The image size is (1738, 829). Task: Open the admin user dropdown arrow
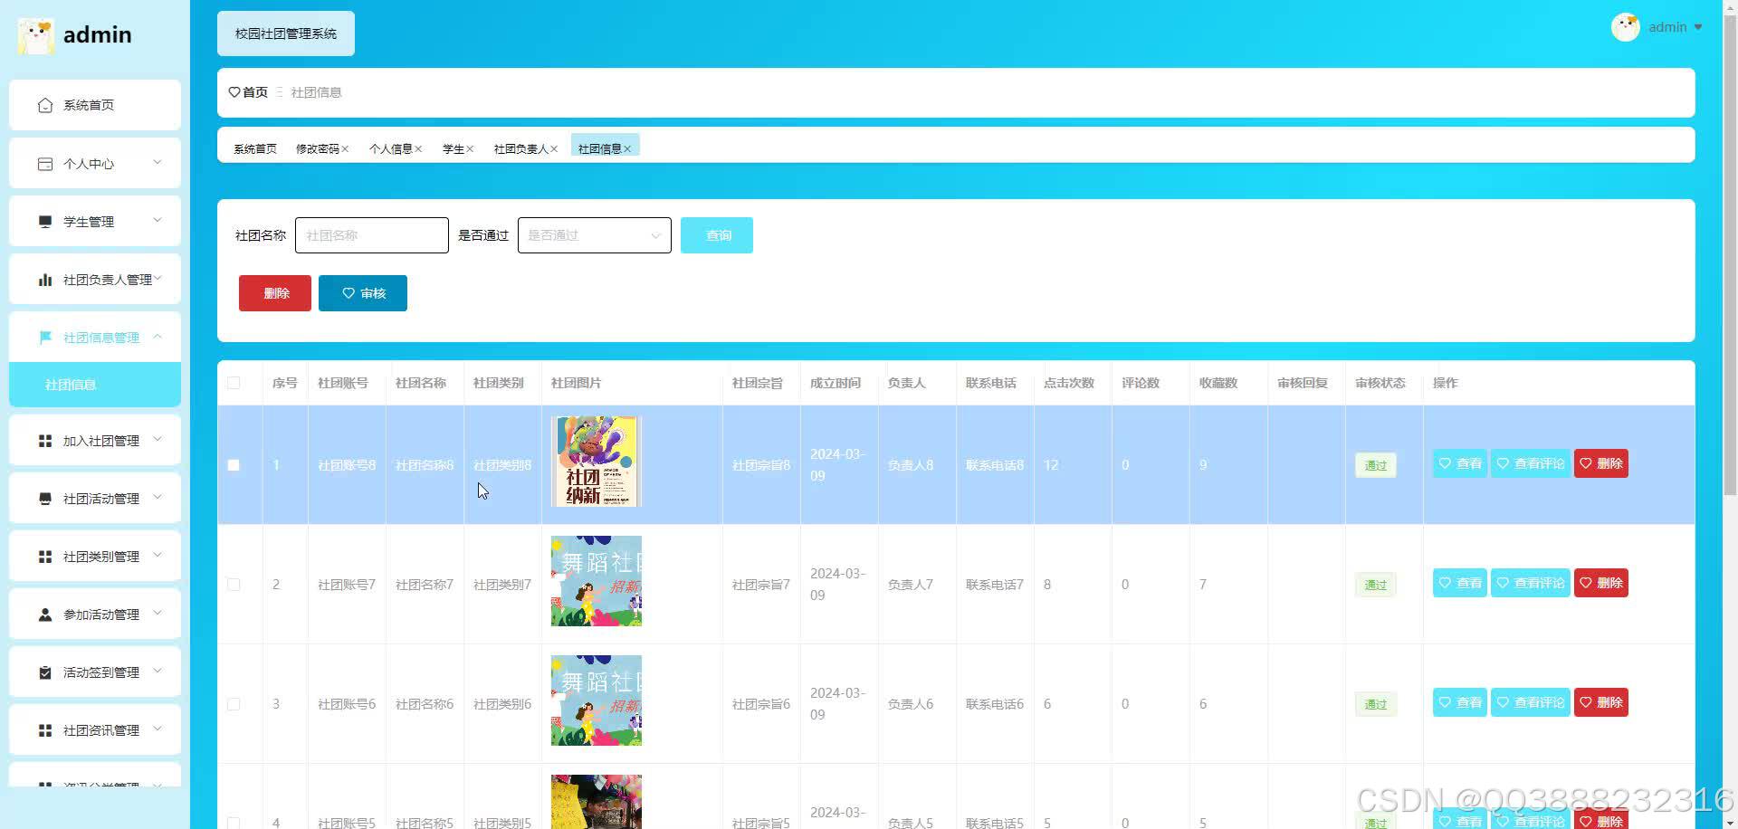[x=1698, y=27]
